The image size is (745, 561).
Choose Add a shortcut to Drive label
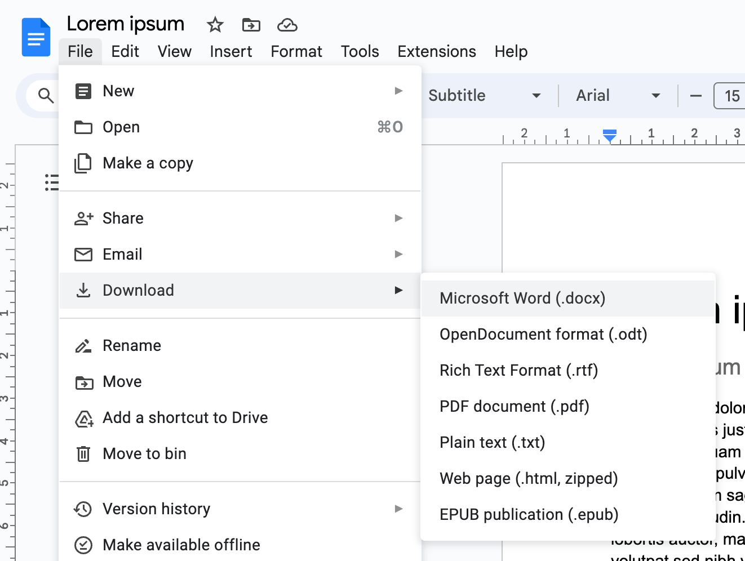[185, 418]
